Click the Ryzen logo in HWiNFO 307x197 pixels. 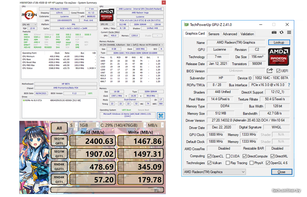tap(29, 15)
